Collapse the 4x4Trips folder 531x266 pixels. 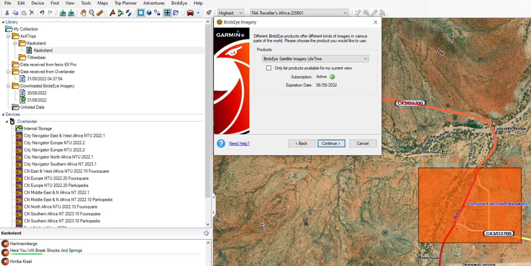pyautogui.click(x=8, y=36)
